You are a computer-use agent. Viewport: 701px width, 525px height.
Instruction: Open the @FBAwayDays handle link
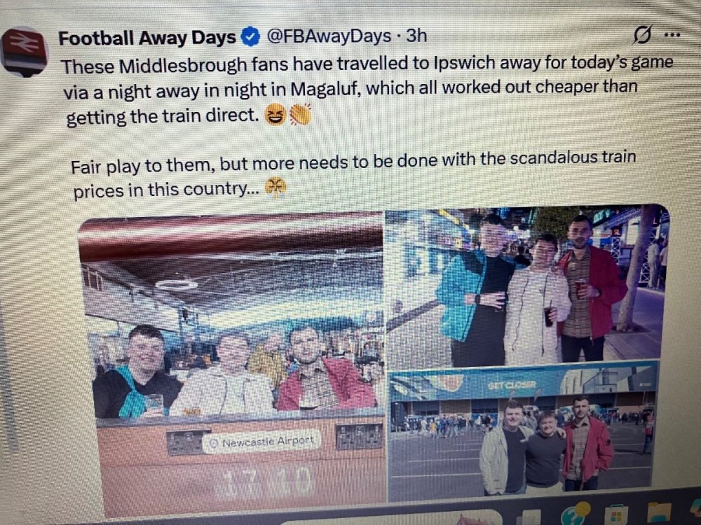tap(329, 36)
